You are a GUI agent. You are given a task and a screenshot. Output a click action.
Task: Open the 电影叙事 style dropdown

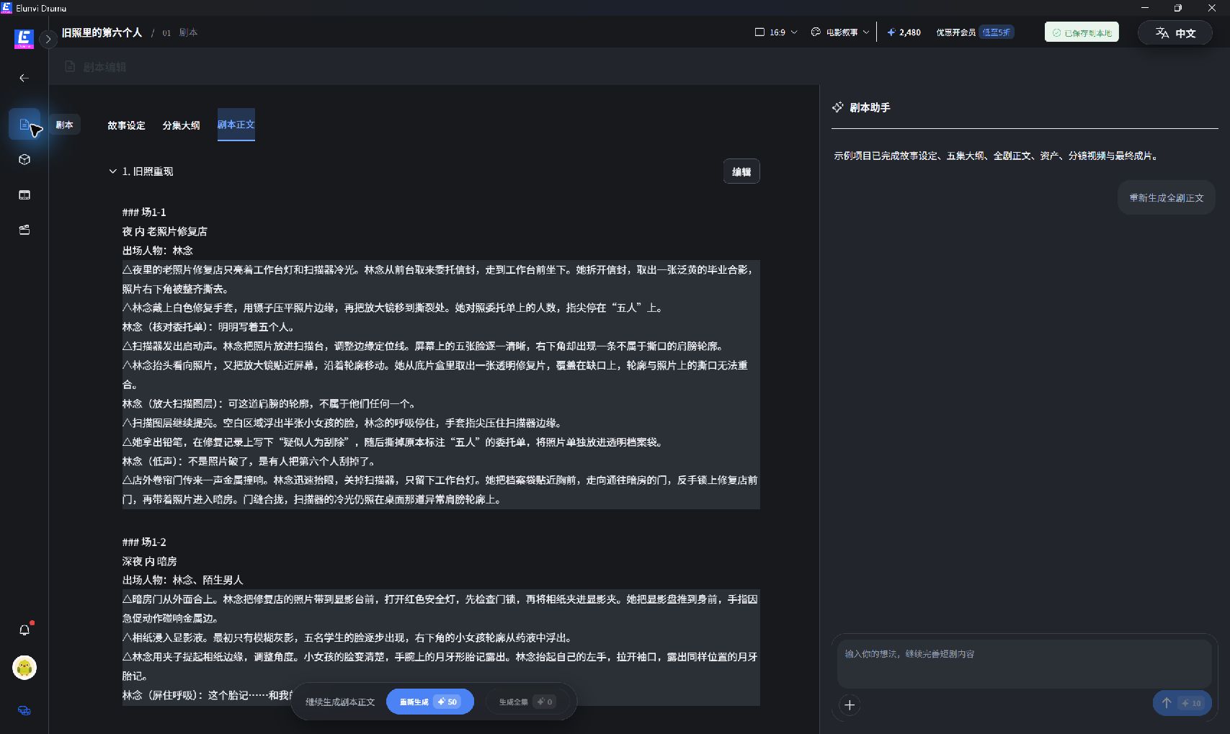[x=840, y=32]
